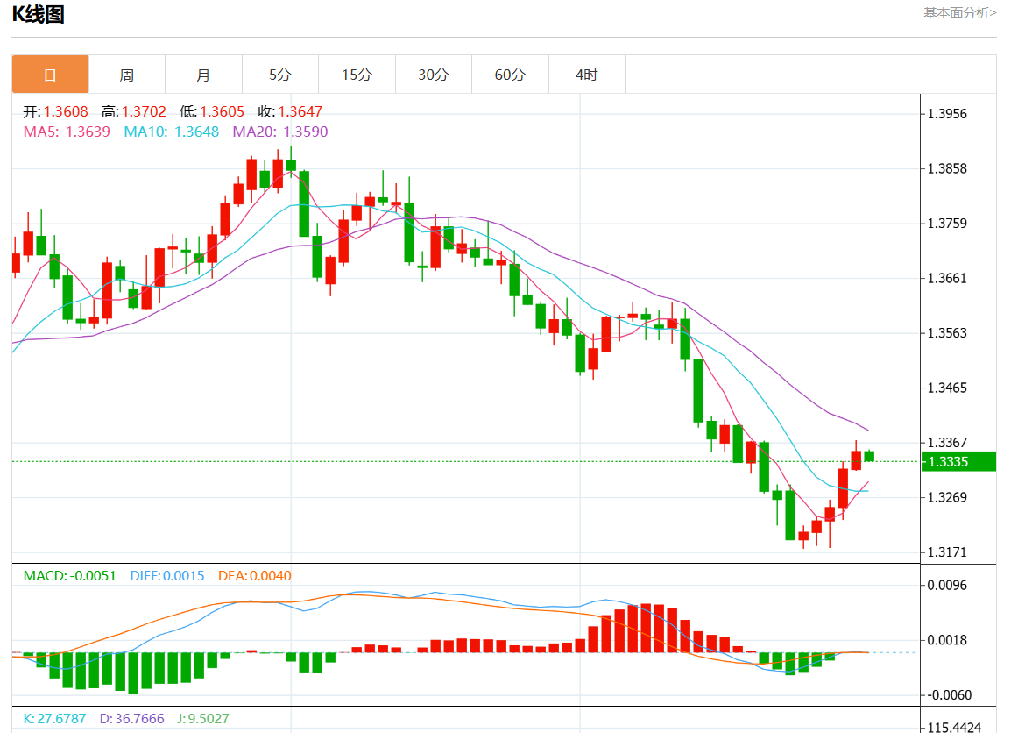Open the 60分 interval tab
1025x733 pixels.
point(510,75)
